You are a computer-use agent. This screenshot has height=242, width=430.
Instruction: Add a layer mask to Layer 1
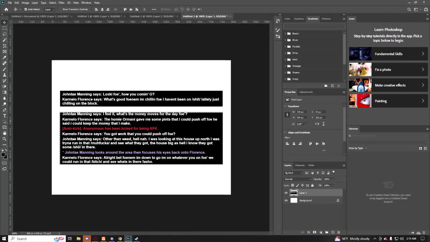[x=314, y=232]
